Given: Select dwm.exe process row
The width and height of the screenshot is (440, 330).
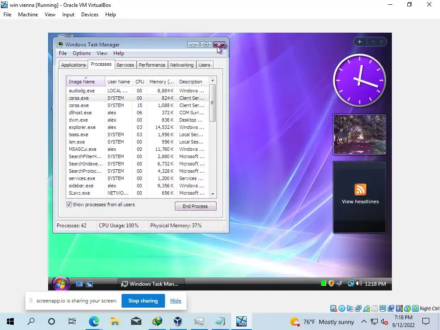Looking at the screenshot, I should [x=137, y=120].
